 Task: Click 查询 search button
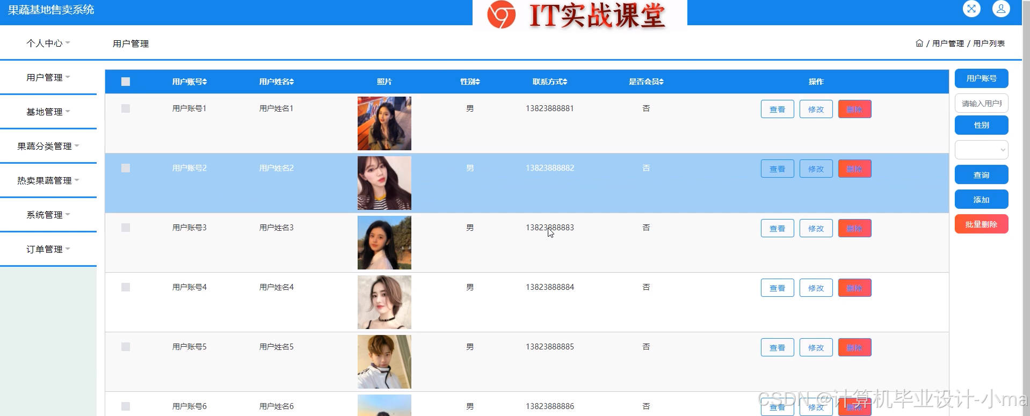click(981, 175)
